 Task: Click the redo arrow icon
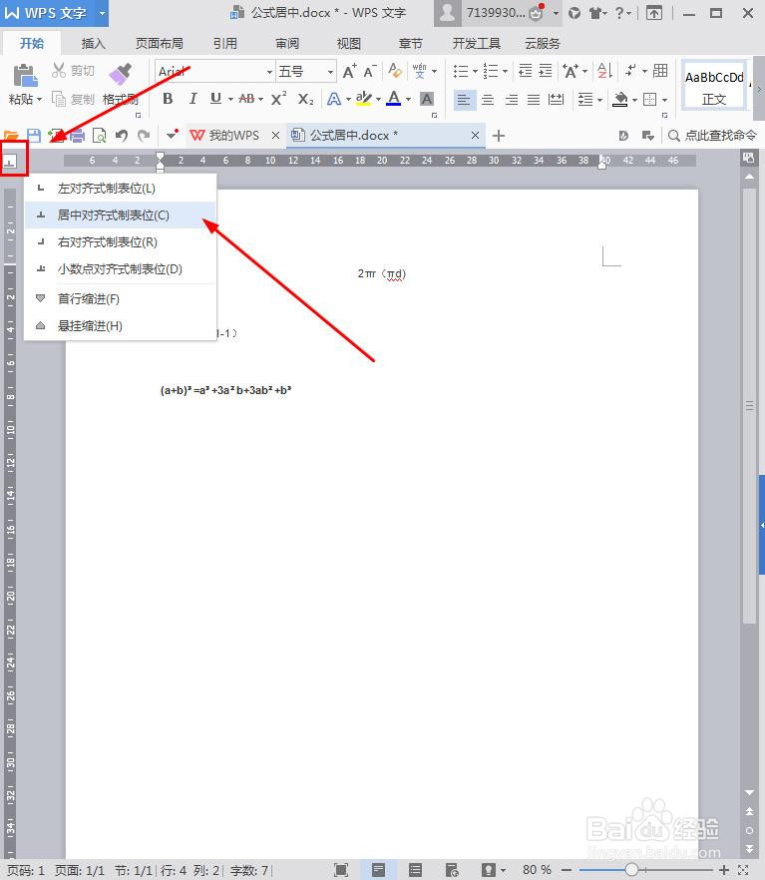[x=145, y=136]
